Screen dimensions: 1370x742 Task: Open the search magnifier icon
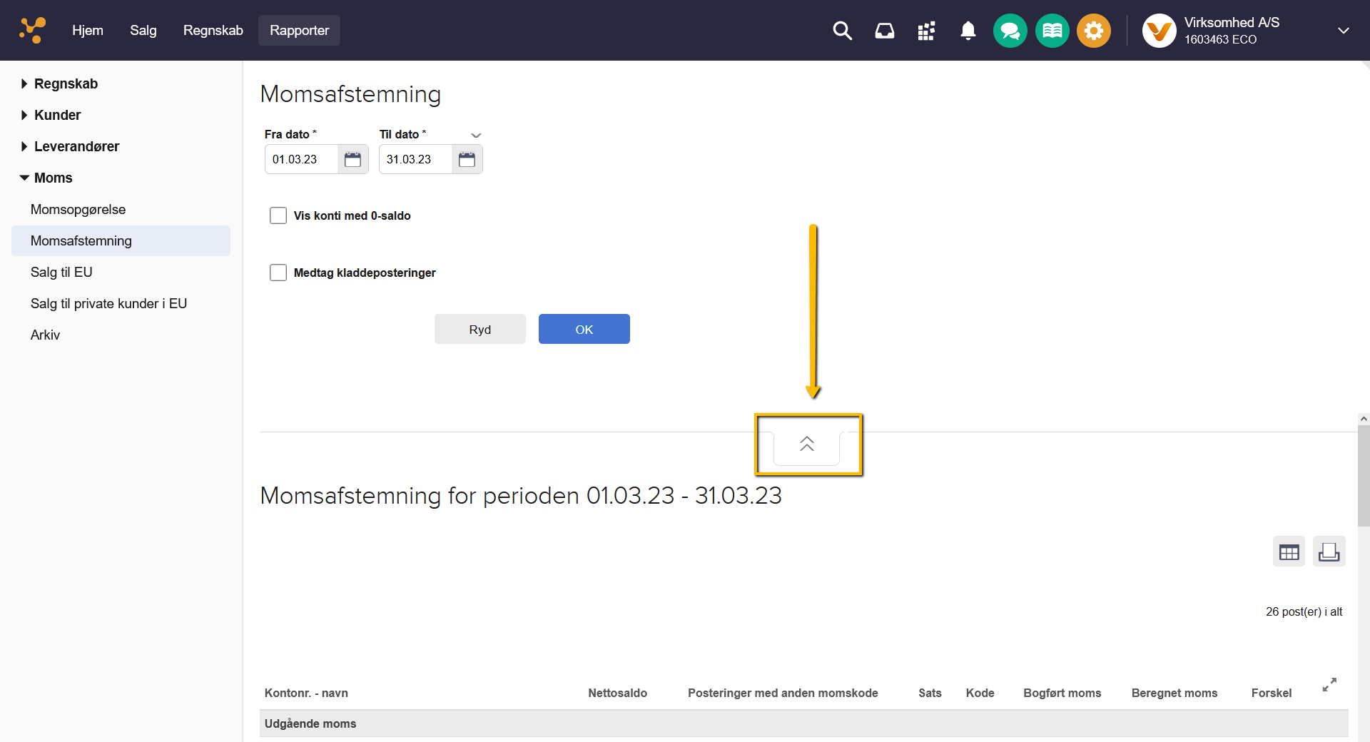pyautogui.click(x=842, y=31)
